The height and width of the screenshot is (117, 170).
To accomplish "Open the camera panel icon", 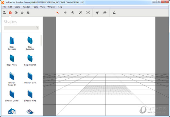I will tap(28, 13).
